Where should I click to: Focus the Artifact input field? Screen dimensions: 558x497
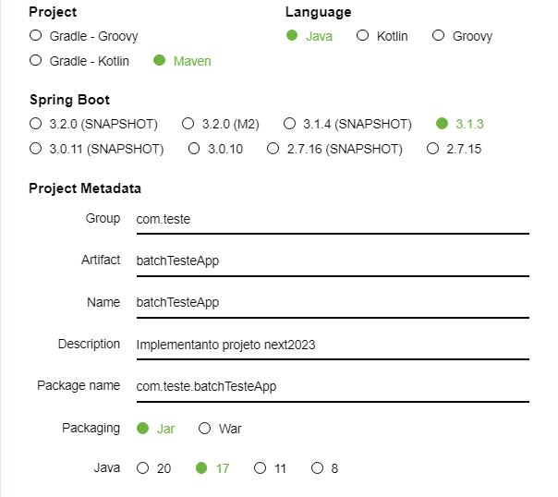click(x=331, y=261)
